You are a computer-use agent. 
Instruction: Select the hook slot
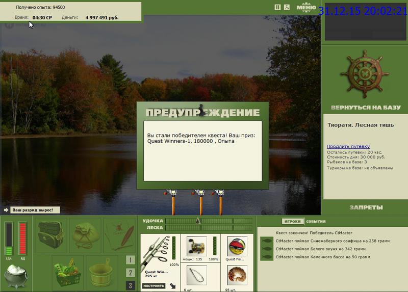click(197, 275)
